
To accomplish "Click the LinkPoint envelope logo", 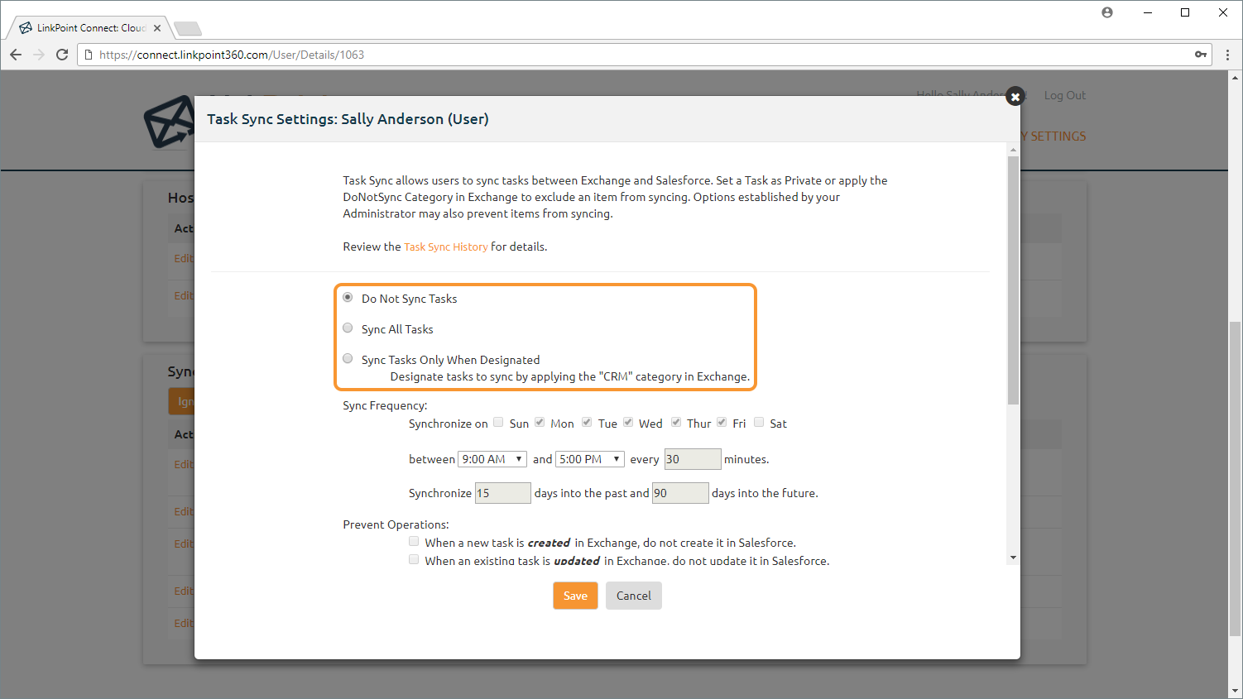I will point(168,122).
